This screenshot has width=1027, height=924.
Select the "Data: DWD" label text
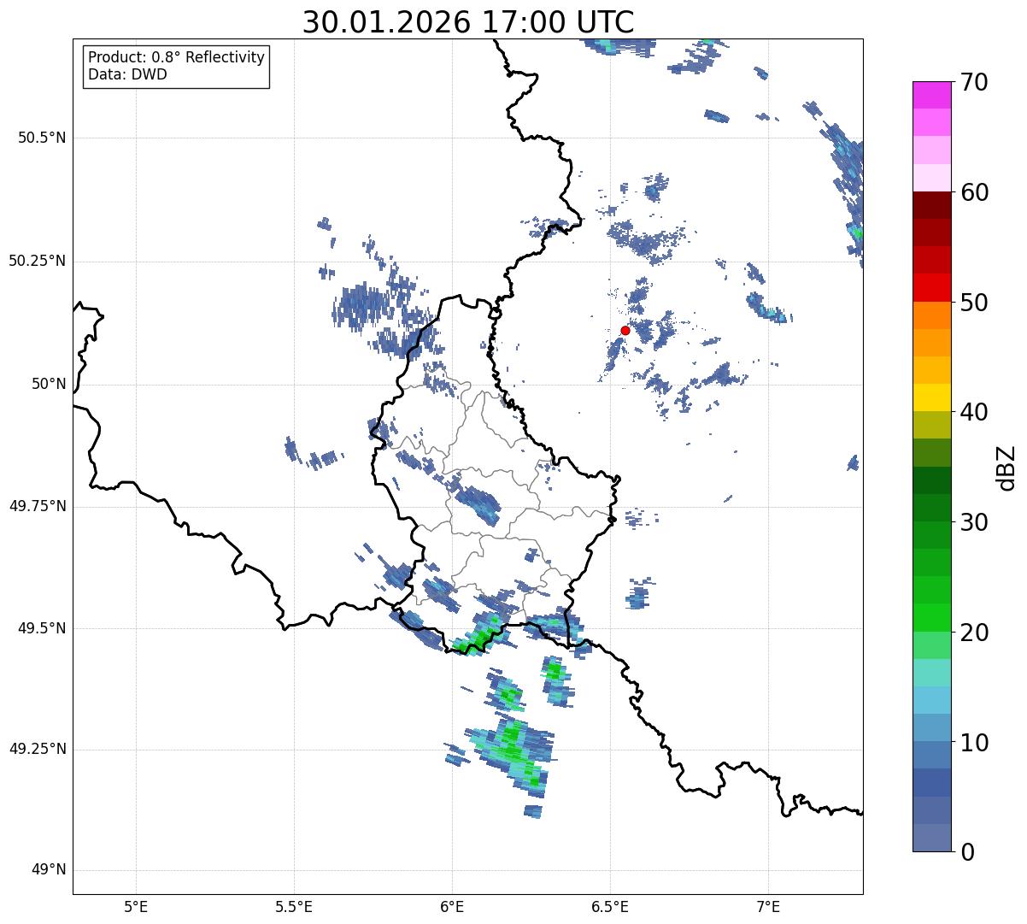128,74
